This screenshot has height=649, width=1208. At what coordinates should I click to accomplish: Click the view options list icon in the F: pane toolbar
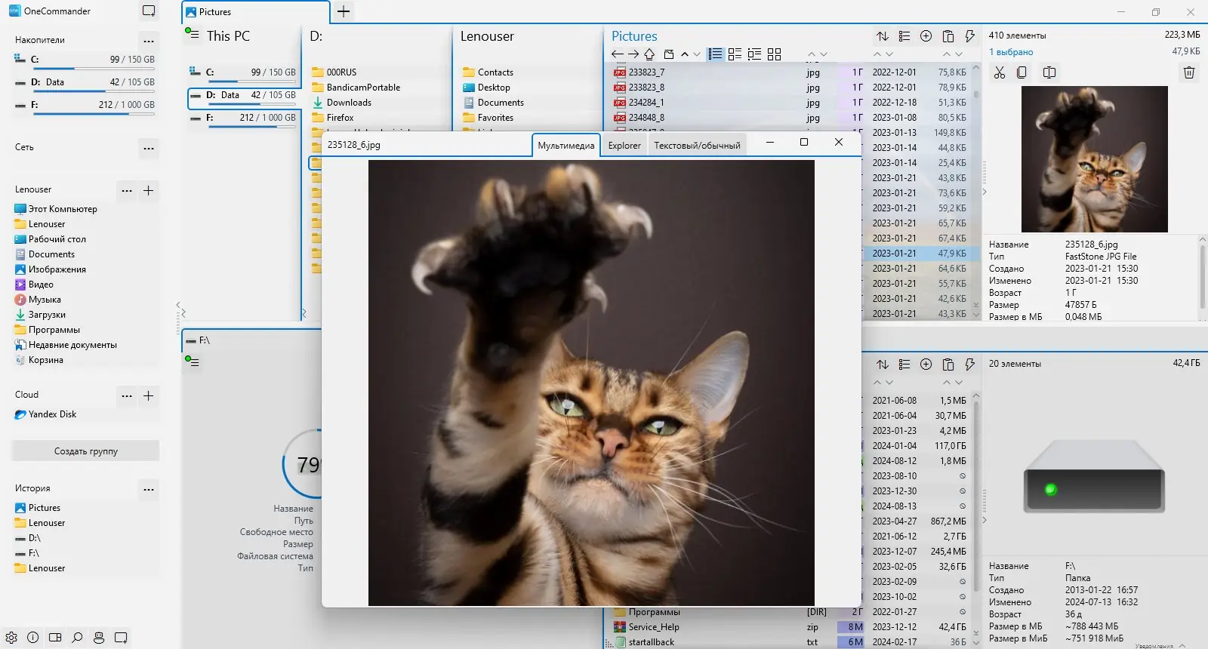click(904, 364)
